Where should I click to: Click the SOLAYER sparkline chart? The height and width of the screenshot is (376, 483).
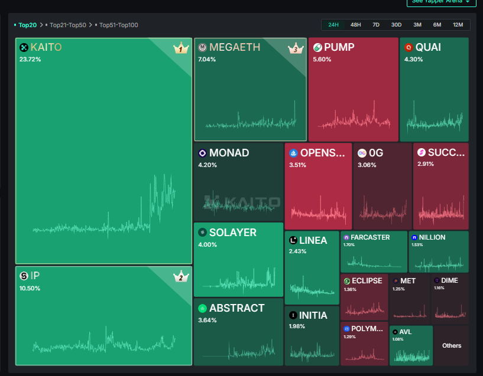coord(239,280)
